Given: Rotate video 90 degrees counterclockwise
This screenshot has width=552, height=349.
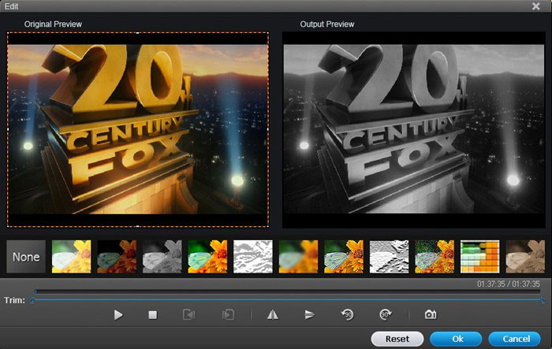Looking at the screenshot, I should coord(348,314).
